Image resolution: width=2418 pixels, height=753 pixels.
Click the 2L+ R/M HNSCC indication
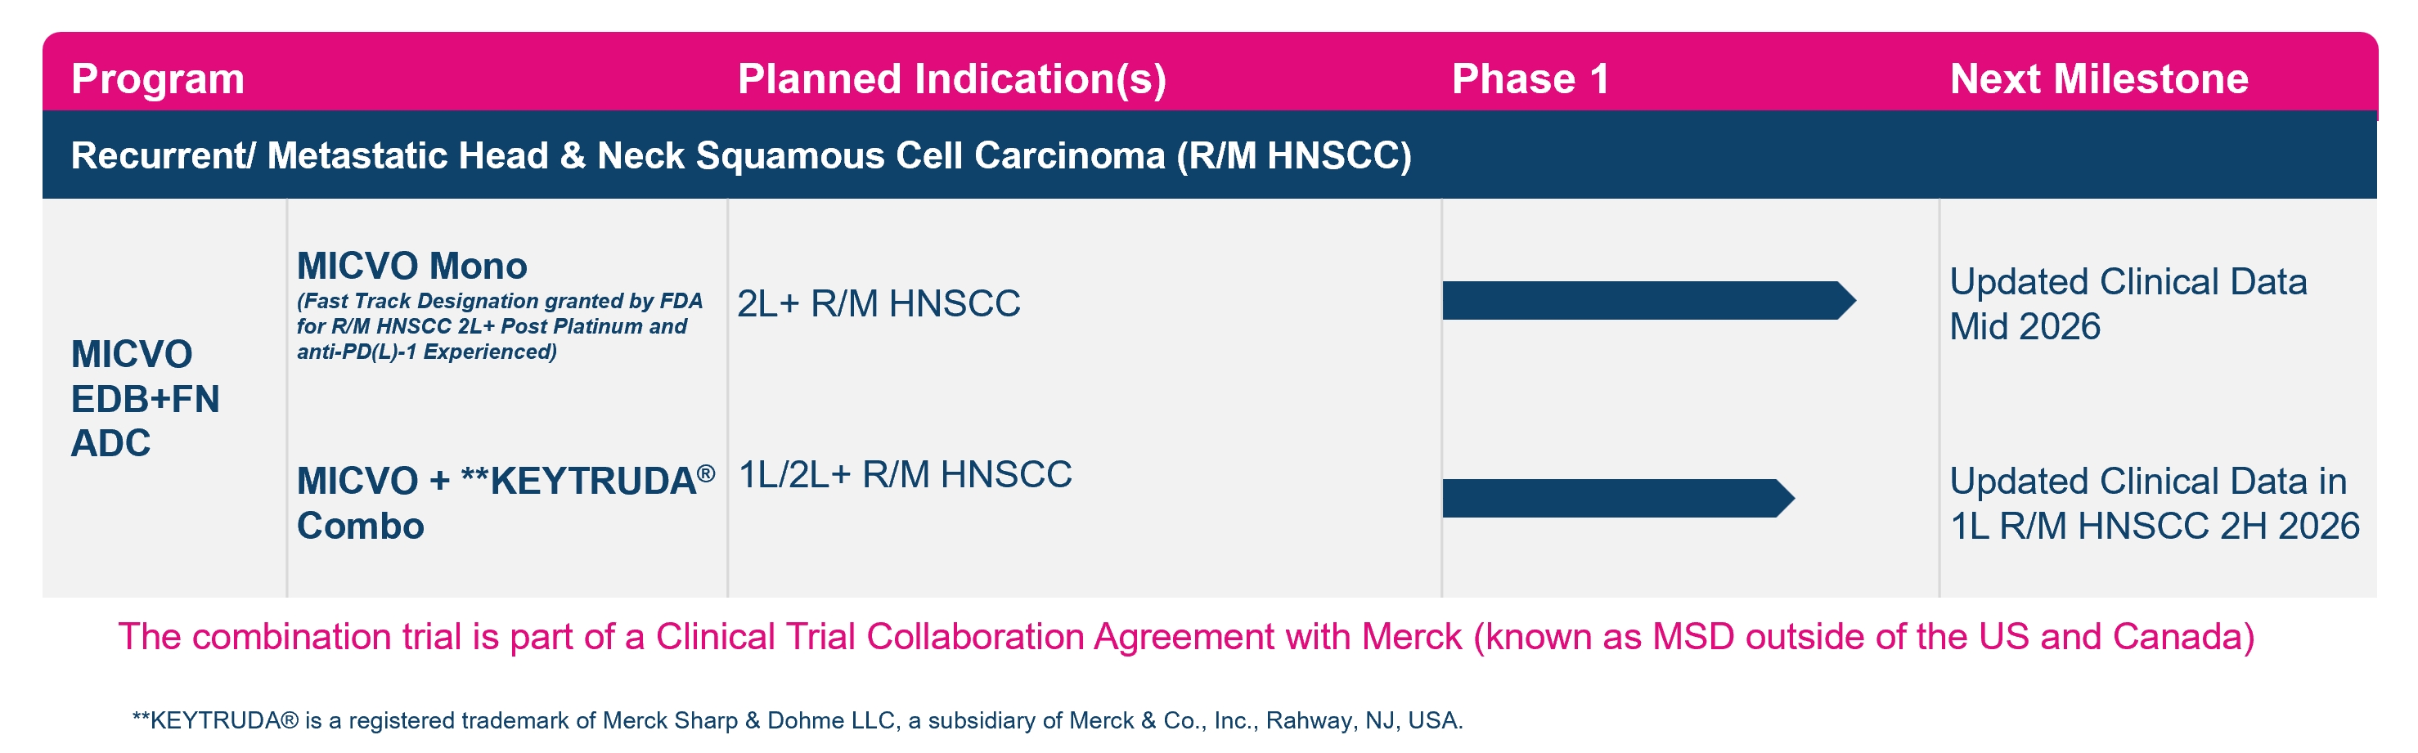click(879, 304)
